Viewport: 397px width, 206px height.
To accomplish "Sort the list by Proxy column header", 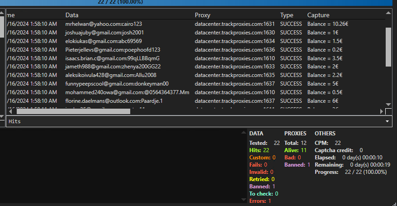I will coord(203,15).
